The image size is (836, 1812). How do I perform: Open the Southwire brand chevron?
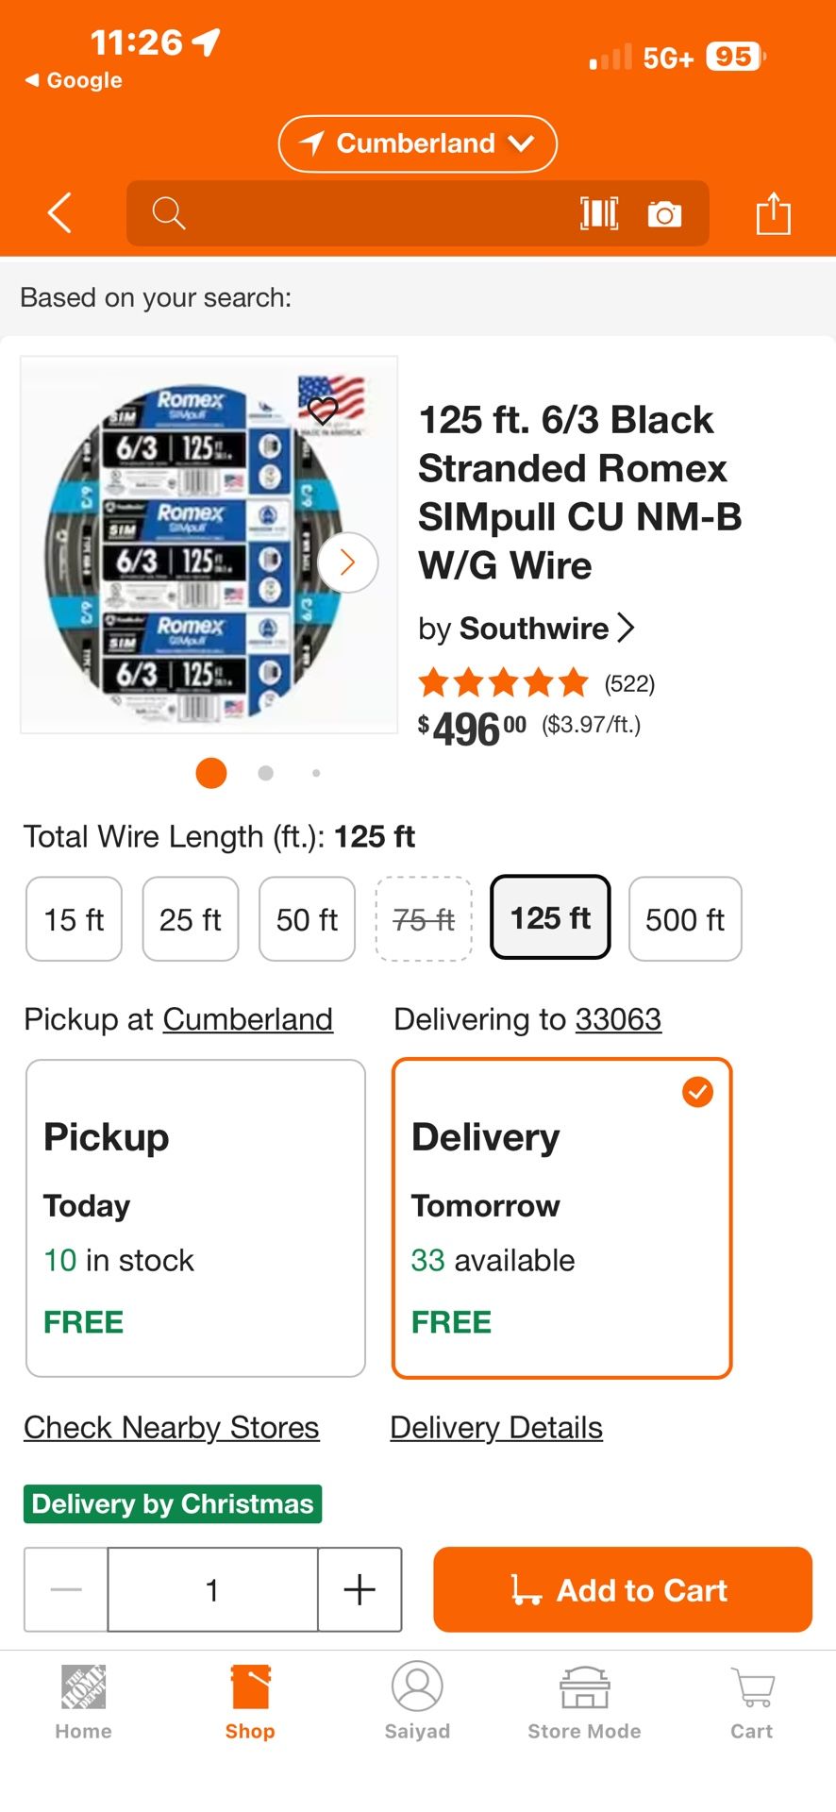627,628
